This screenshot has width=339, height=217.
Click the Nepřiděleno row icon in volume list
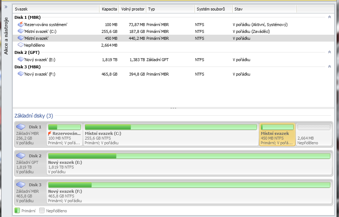click(x=20, y=45)
